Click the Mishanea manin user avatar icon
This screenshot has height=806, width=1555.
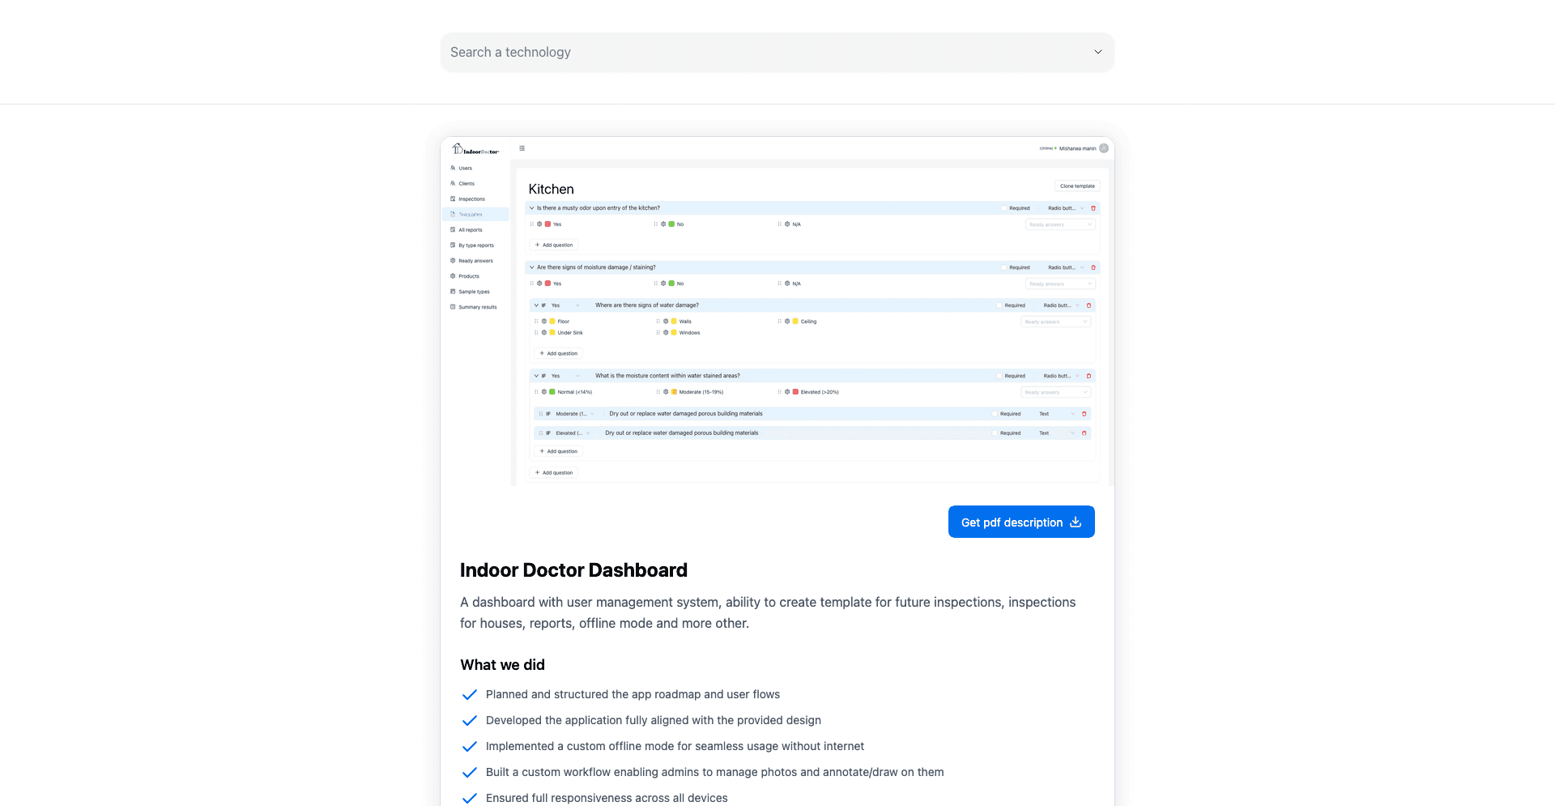coord(1104,148)
